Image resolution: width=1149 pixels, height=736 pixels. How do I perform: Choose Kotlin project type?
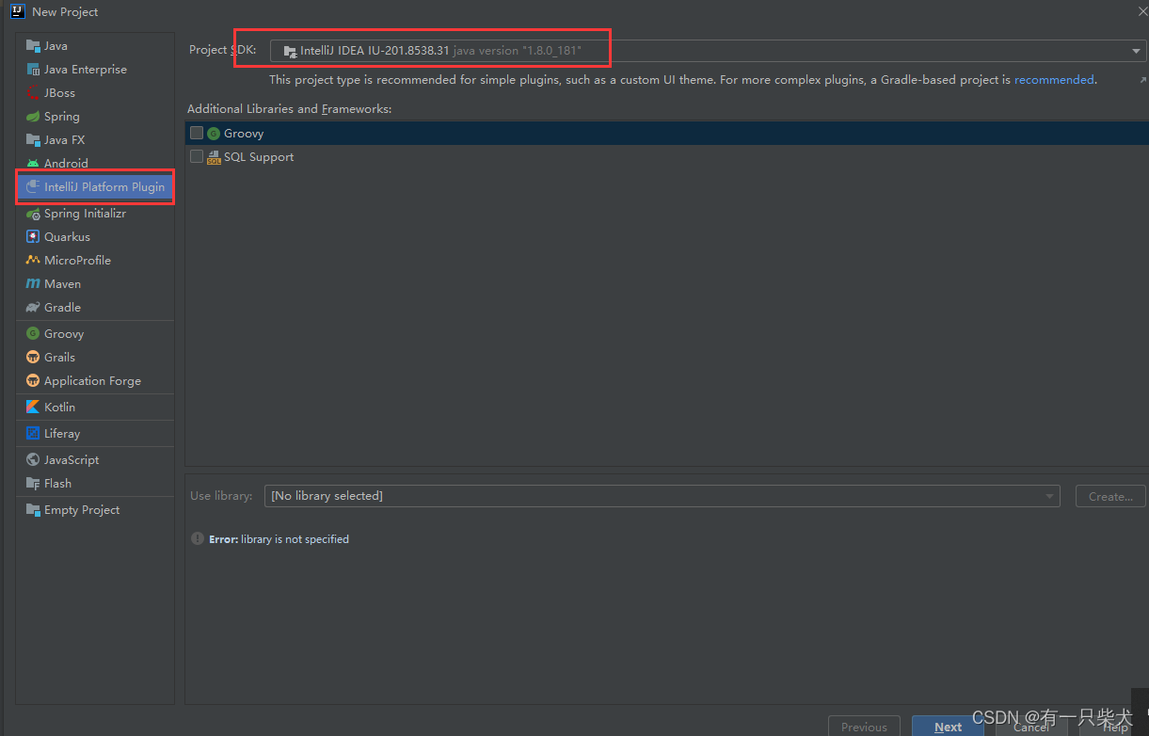[95, 407]
